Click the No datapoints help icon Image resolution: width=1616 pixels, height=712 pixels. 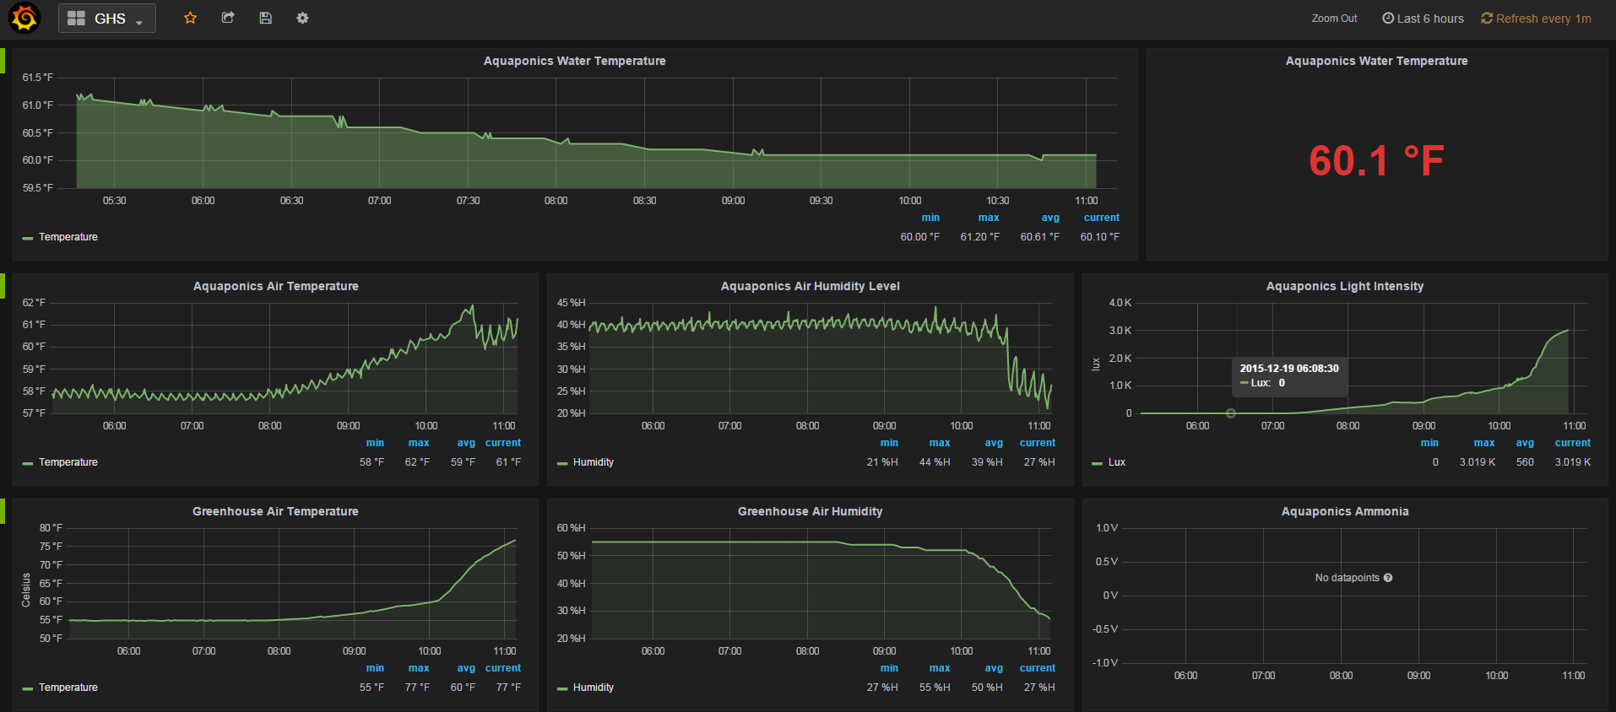(1388, 578)
